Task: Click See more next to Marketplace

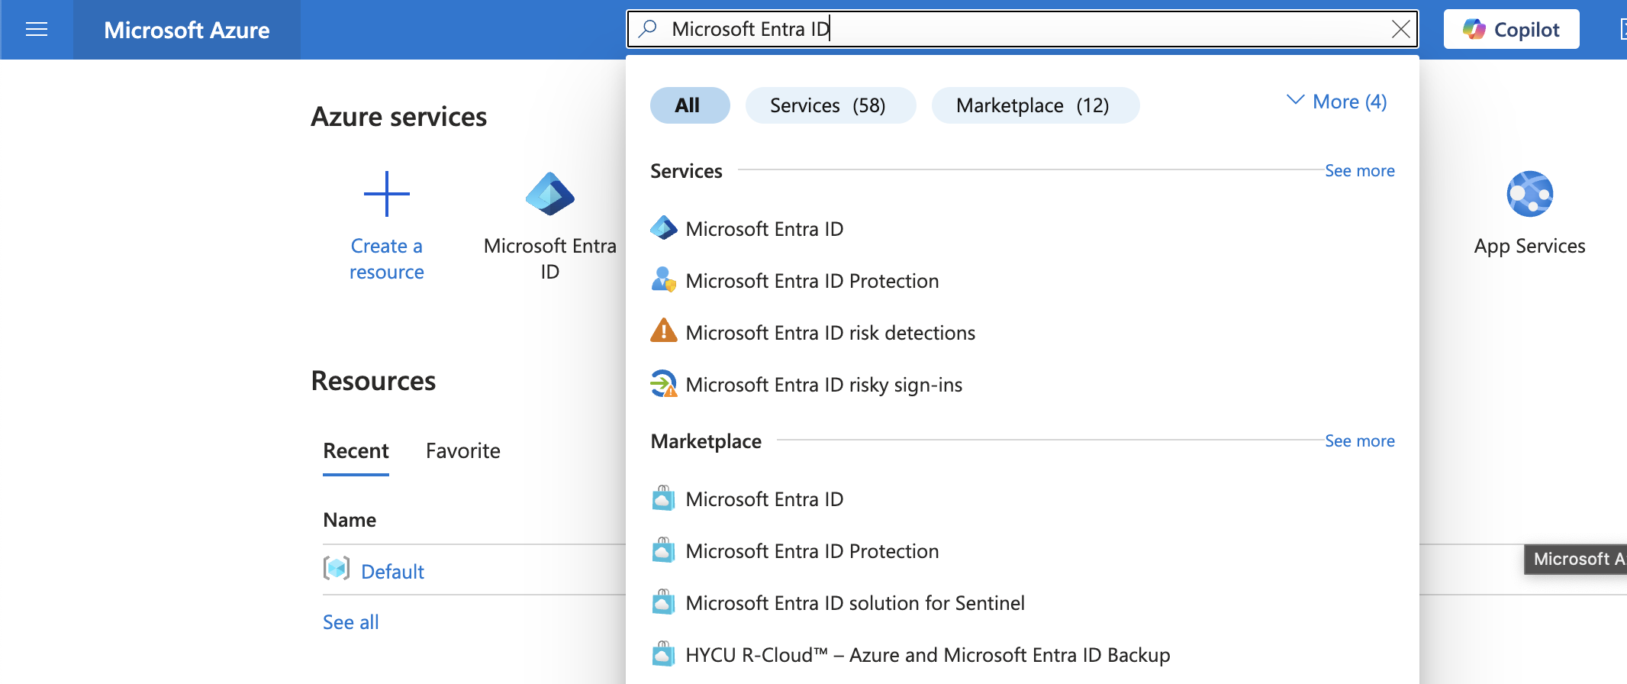Action: pyautogui.click(x=1360, y=441)
